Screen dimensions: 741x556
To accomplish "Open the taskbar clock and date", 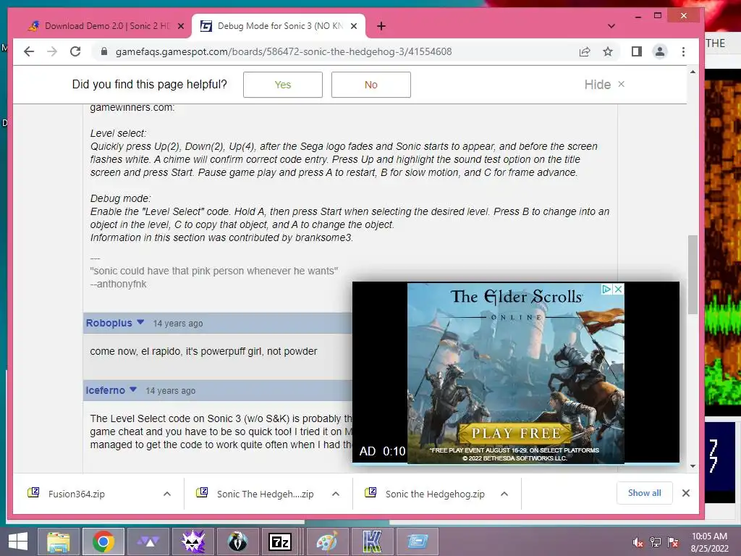I will coord(709,542).
